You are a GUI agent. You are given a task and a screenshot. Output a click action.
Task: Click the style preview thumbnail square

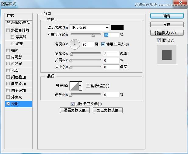167,55
